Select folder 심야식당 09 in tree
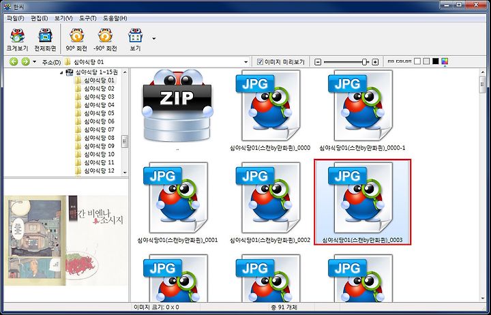Image resolution: width=491 pixels, height=315 pixels. (x=99, y=146)
